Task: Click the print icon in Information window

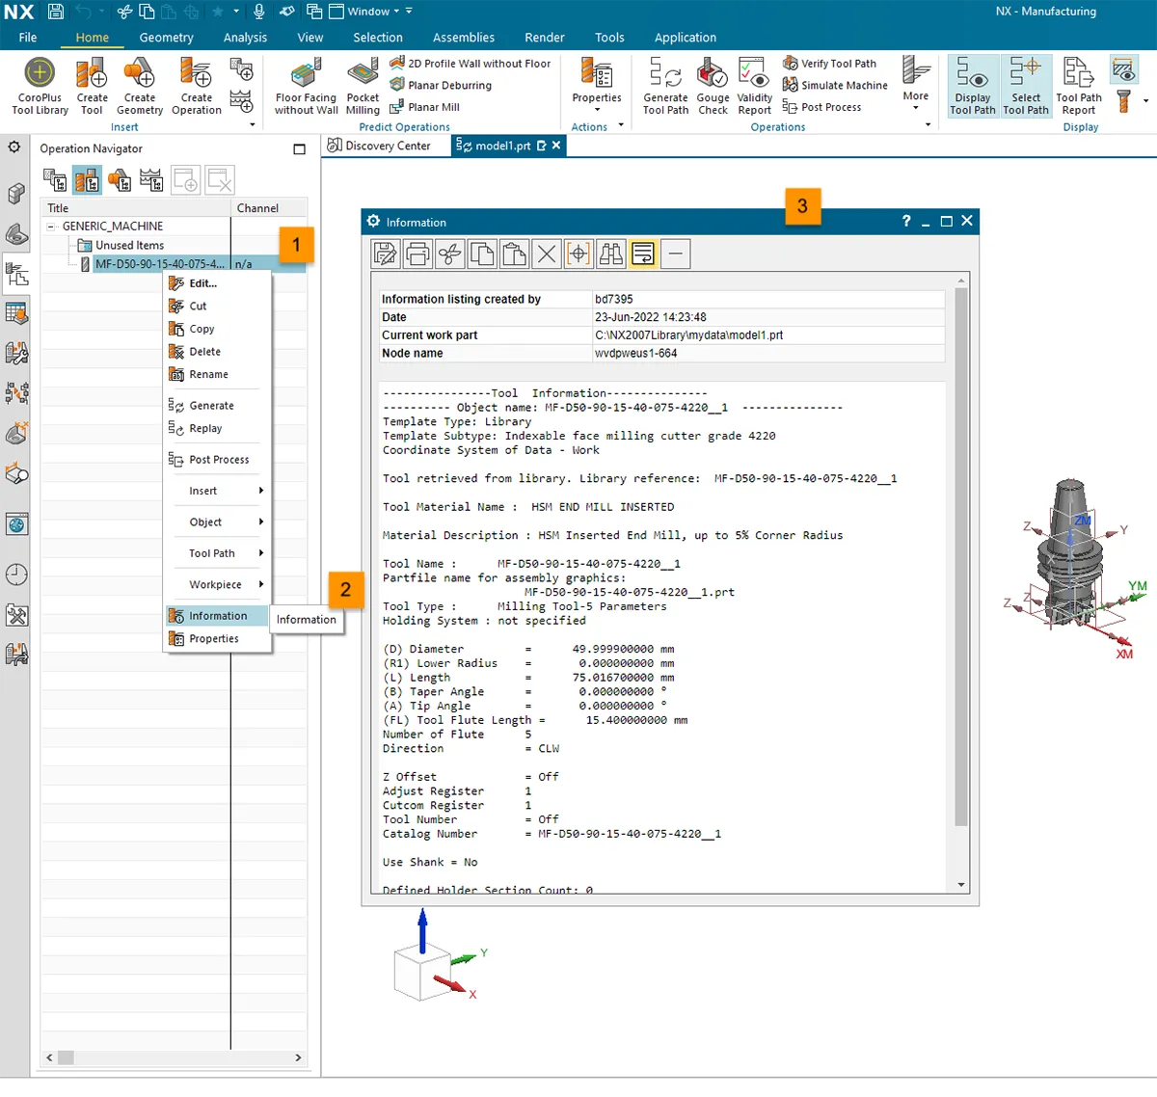Action: 417,254
